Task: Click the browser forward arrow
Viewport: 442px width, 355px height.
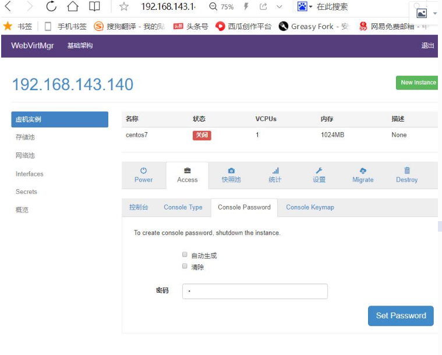Action: coord(29,6)
